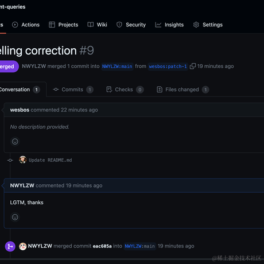View the Insights tab
The height and width of the screenshot is (264, 264).
click(169, 25)
